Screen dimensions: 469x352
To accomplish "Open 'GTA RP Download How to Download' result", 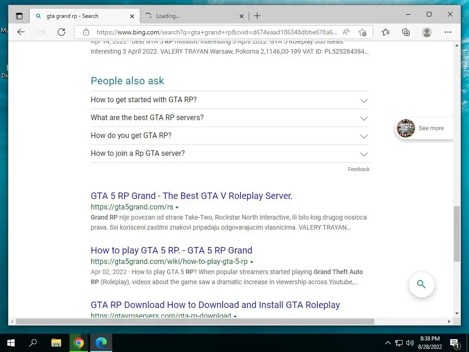I will pos(215,305).
